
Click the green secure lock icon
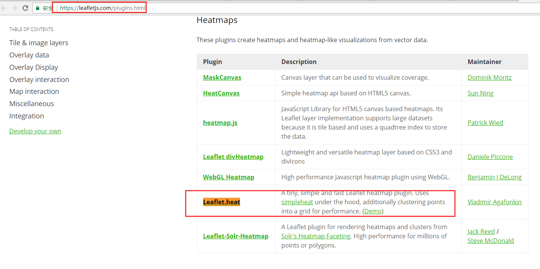[38, 8]
